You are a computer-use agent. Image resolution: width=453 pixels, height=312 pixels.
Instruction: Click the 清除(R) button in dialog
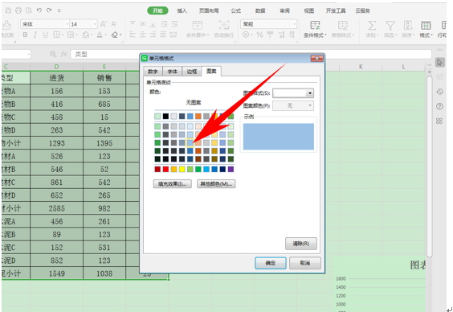coord(301,244)
